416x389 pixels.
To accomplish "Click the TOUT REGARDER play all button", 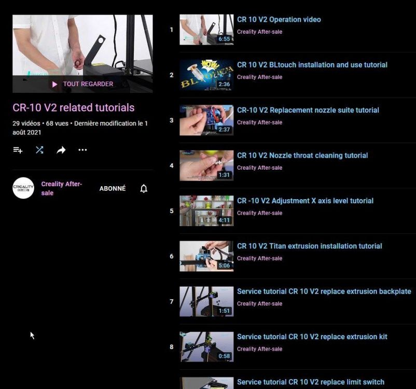I will click(82, 84).
